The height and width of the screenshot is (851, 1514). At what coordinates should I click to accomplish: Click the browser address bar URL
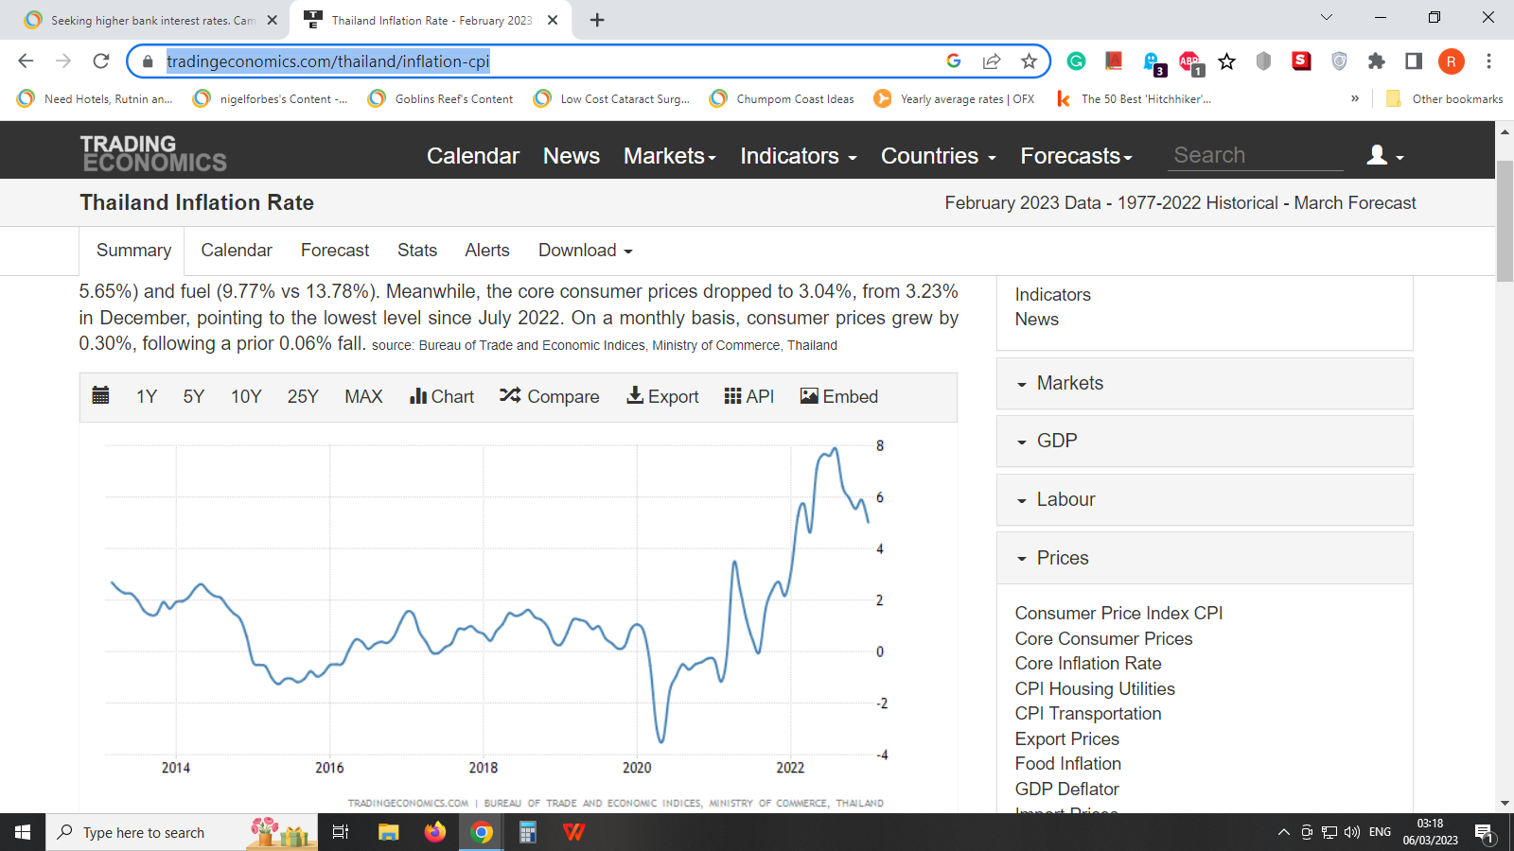click(x=328, y=61)
